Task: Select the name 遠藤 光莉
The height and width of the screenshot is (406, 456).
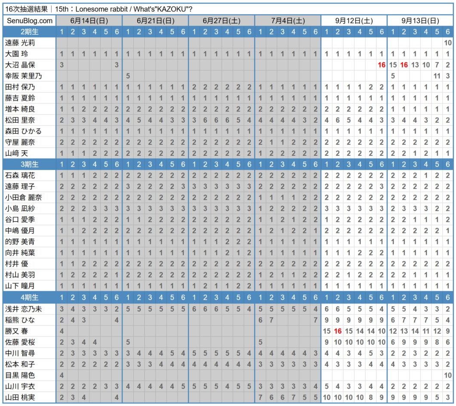Action: (x=20, y=43)
